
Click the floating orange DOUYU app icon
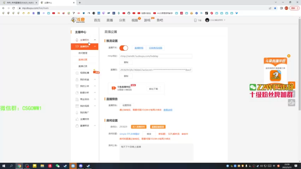[x=275, y=75]
